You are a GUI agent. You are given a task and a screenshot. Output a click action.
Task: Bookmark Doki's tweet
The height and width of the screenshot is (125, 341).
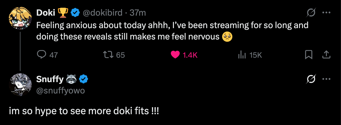click(308, 55)
